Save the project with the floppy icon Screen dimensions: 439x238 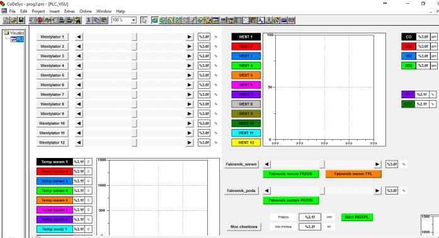(x=21, y=20)
